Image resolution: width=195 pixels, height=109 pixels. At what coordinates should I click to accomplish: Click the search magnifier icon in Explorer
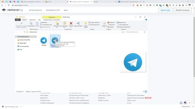coord(145,32)
